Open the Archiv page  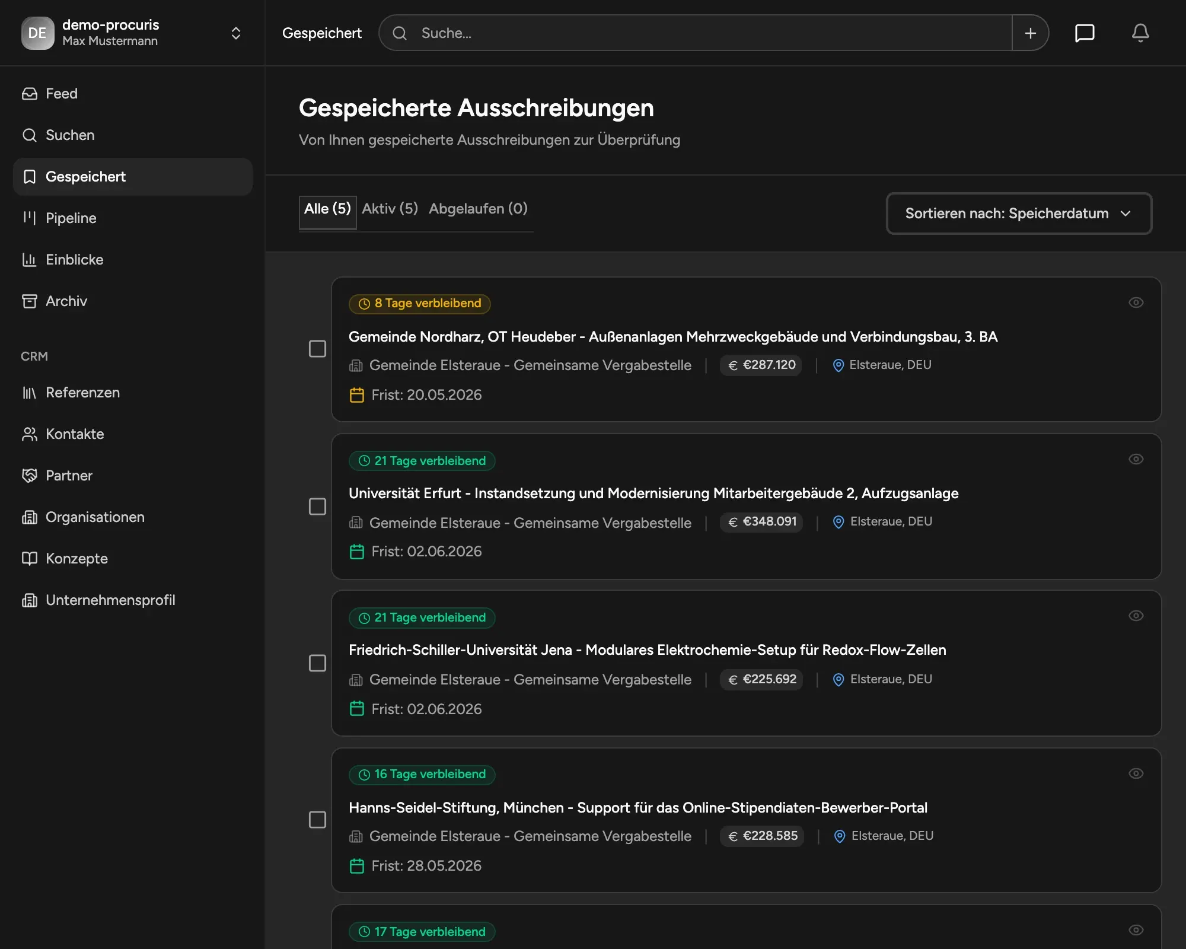[133, 301]
